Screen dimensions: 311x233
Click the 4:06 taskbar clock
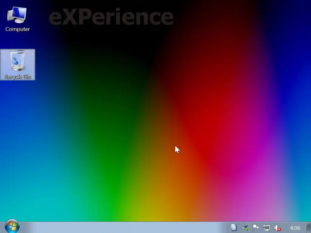point(295,228)
